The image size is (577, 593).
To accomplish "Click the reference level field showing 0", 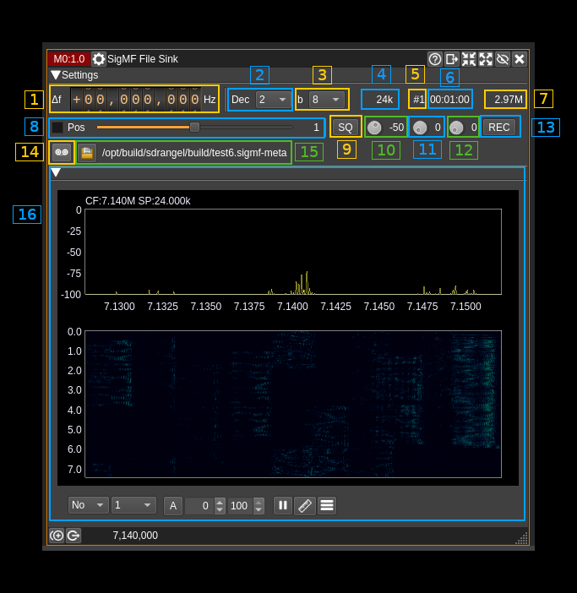I will pos(200,506).
